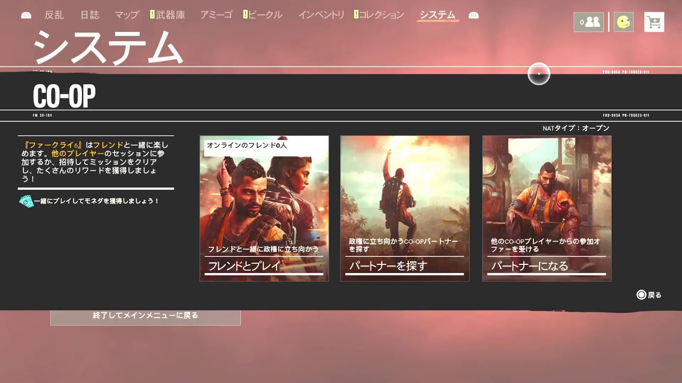Click the NATタイプ：オープン status text
Image resolution: width=682 pixels, height=383 pixels.
click(576, 128)
